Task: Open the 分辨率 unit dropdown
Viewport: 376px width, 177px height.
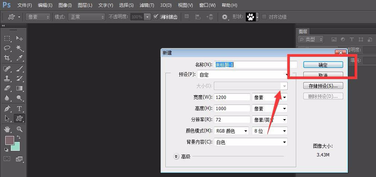Action: 270,119
